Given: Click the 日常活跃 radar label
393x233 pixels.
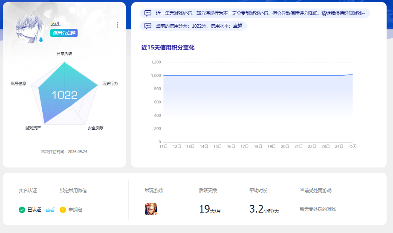Looking at the screenshot, I should click(x=64, y=54).
